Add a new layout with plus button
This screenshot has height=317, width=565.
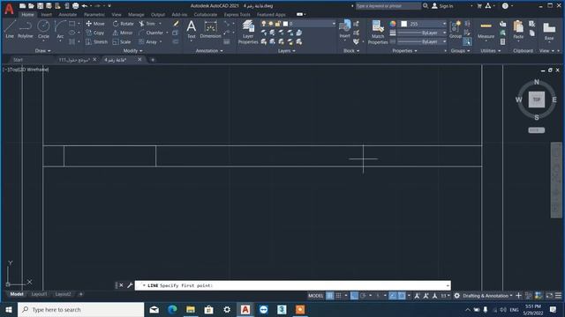pos(80,294)
